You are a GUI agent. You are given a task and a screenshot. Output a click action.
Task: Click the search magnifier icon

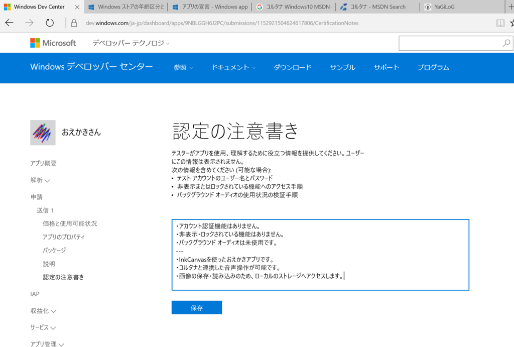(506, 43)
